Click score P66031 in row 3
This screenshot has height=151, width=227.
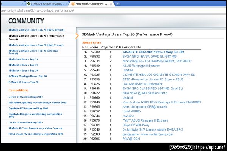click(95, 61)
